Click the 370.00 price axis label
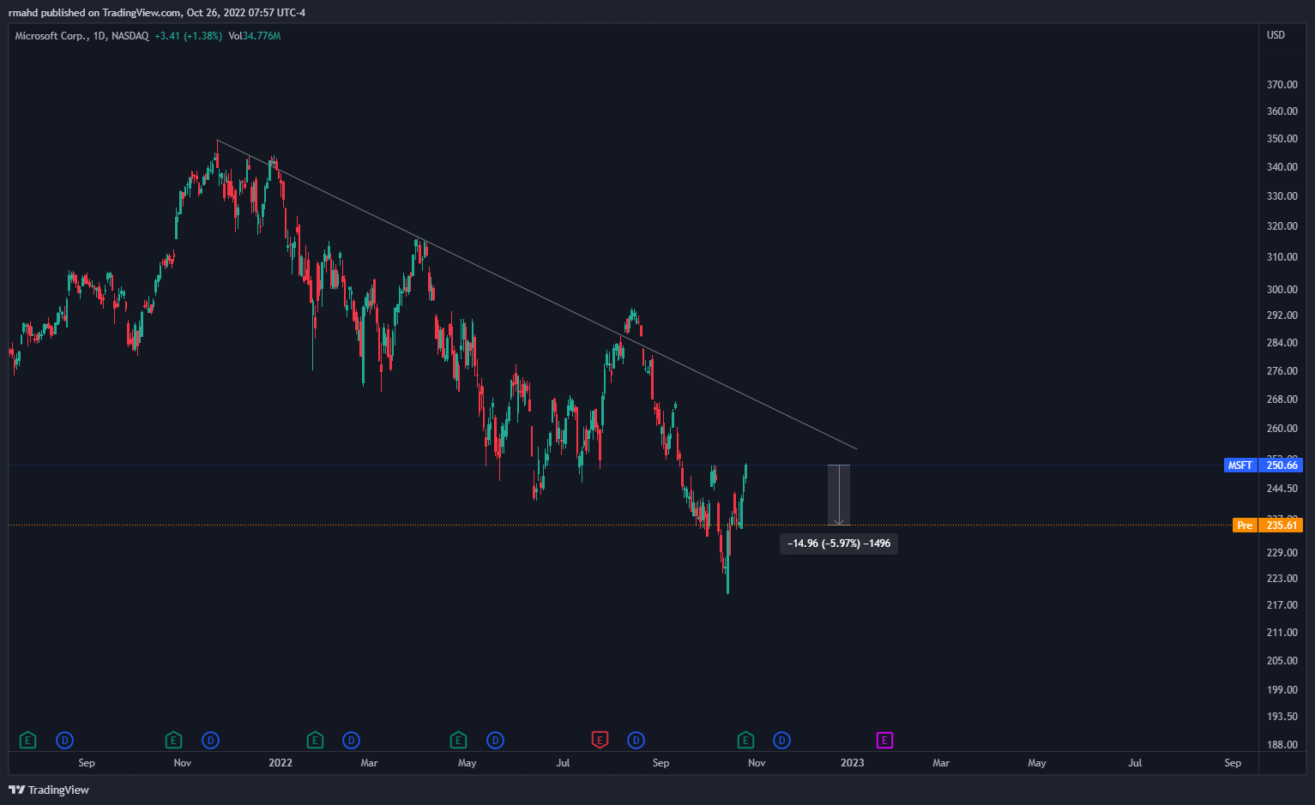 tap(1282, 85)
